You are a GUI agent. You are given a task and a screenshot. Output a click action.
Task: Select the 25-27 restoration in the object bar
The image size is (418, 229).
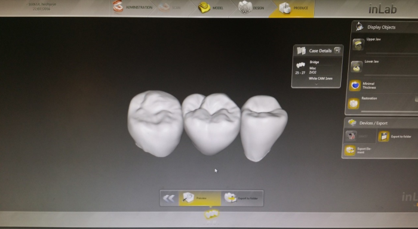coord(211,215)
